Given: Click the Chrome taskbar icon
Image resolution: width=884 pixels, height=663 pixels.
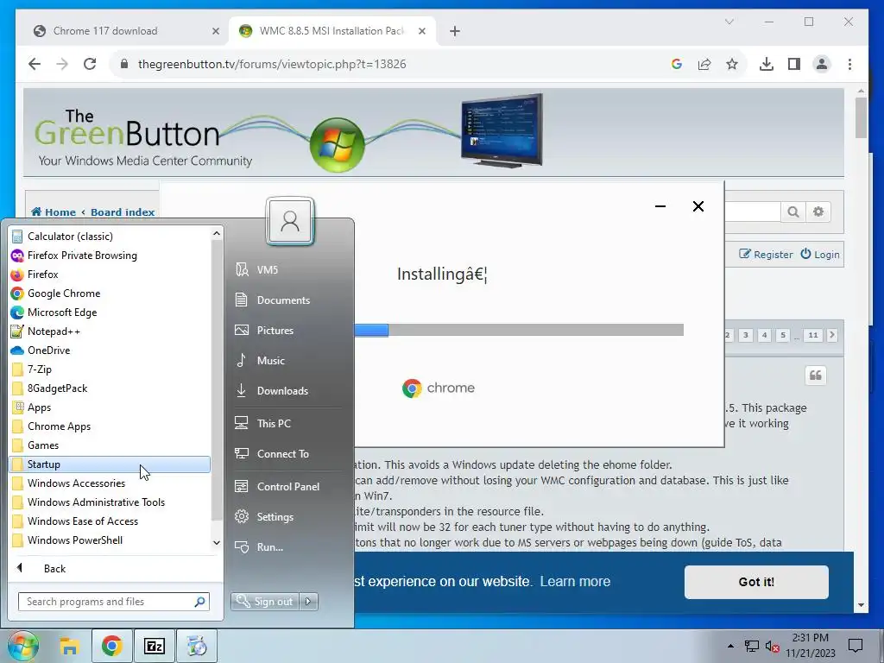Looking at the screenshot, I should point(111,646).
